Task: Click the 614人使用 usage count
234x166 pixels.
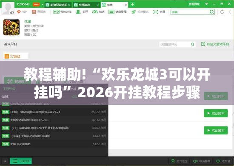Action: pos(100,136)
